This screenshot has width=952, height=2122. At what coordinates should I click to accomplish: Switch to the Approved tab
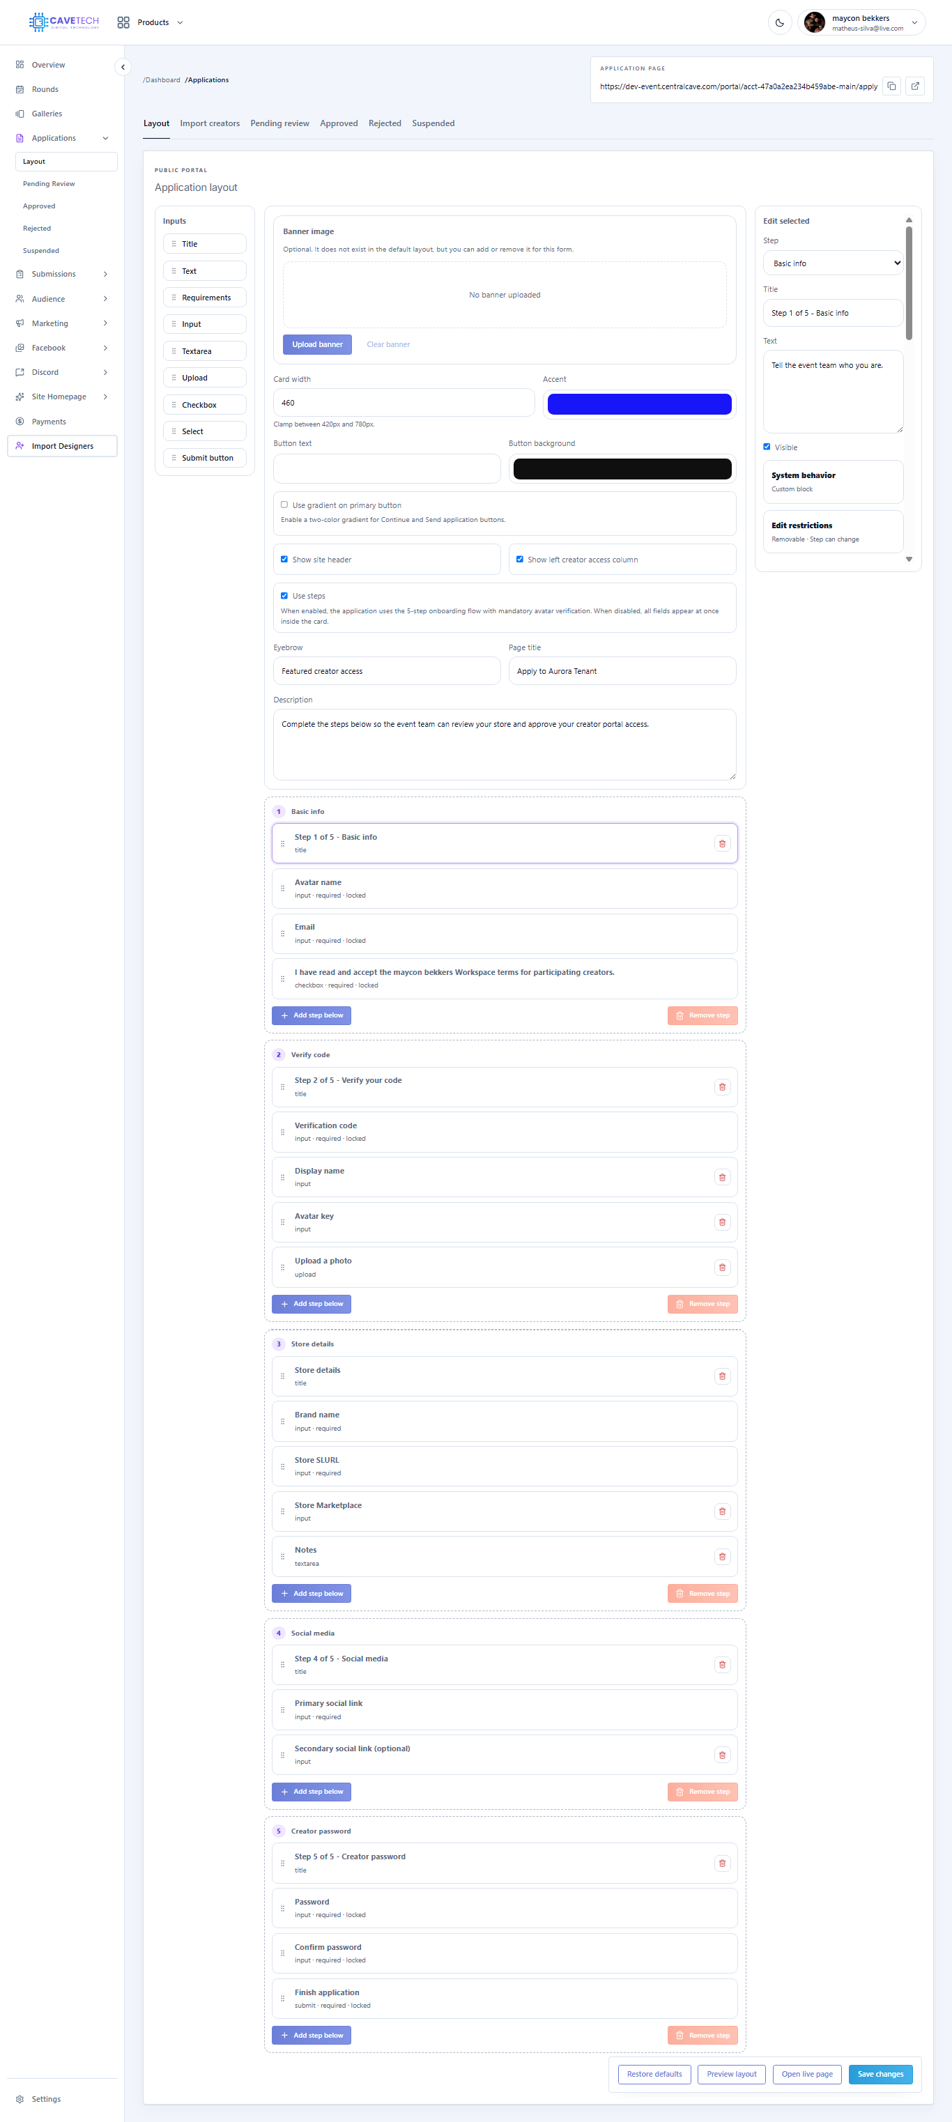[x=339, y=123]
